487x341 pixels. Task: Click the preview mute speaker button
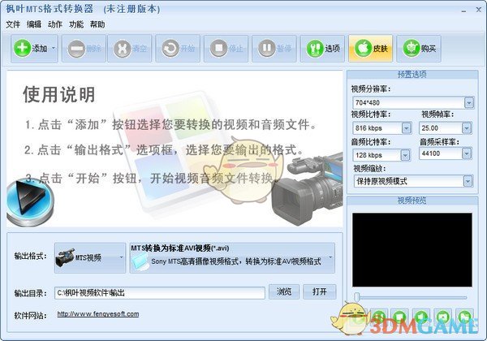420,317
